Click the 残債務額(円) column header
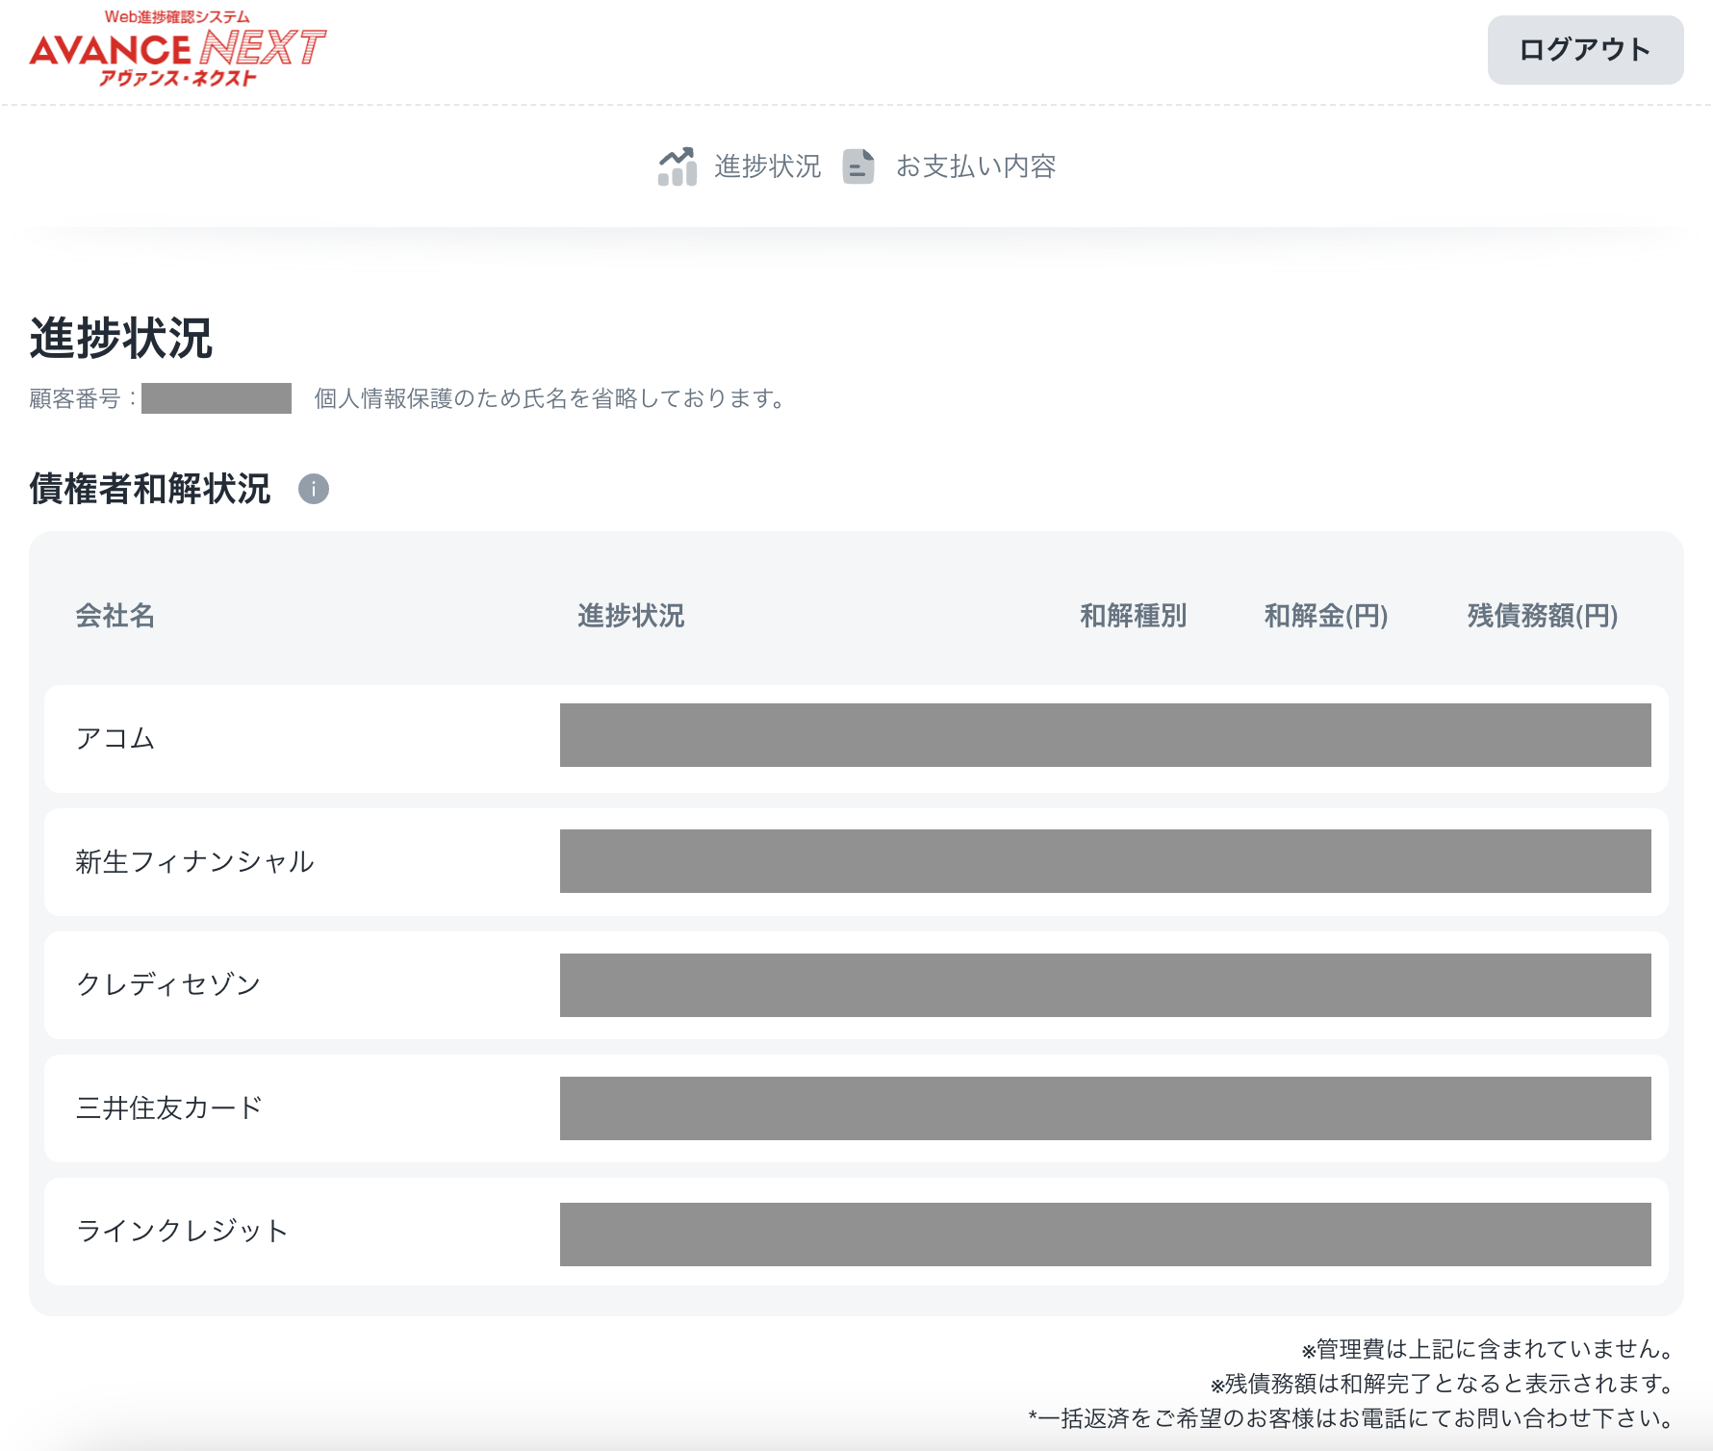 (x=1542, y=617)
